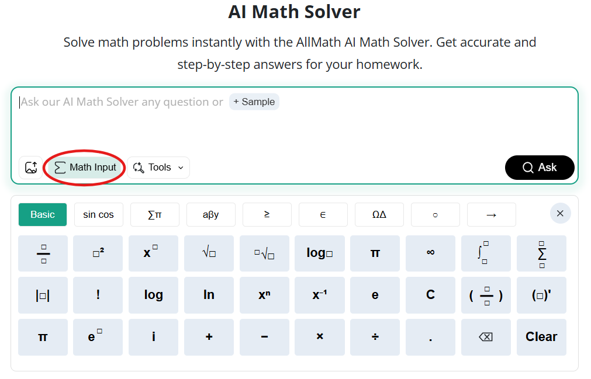Image resolution: width=591 pixels, height=379 pixels.
Task: Close the math keyboard panel
Action: [x=560, y=213]
